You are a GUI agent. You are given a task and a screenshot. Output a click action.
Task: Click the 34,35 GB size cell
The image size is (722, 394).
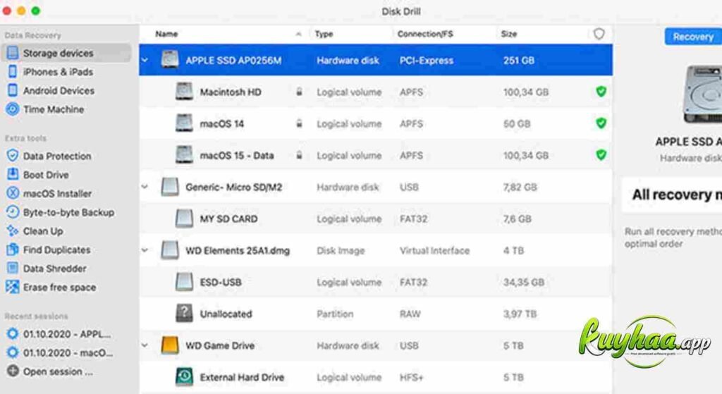pos(524,282)
